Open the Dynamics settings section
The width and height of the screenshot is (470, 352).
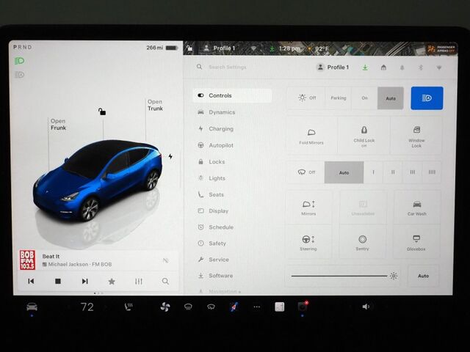coord(217,112)
